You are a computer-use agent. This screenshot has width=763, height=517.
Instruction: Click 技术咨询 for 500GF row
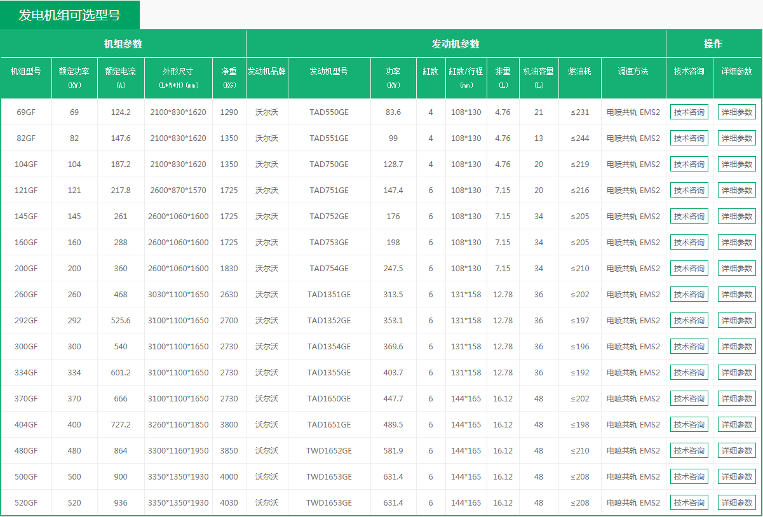tap(689, 477)
